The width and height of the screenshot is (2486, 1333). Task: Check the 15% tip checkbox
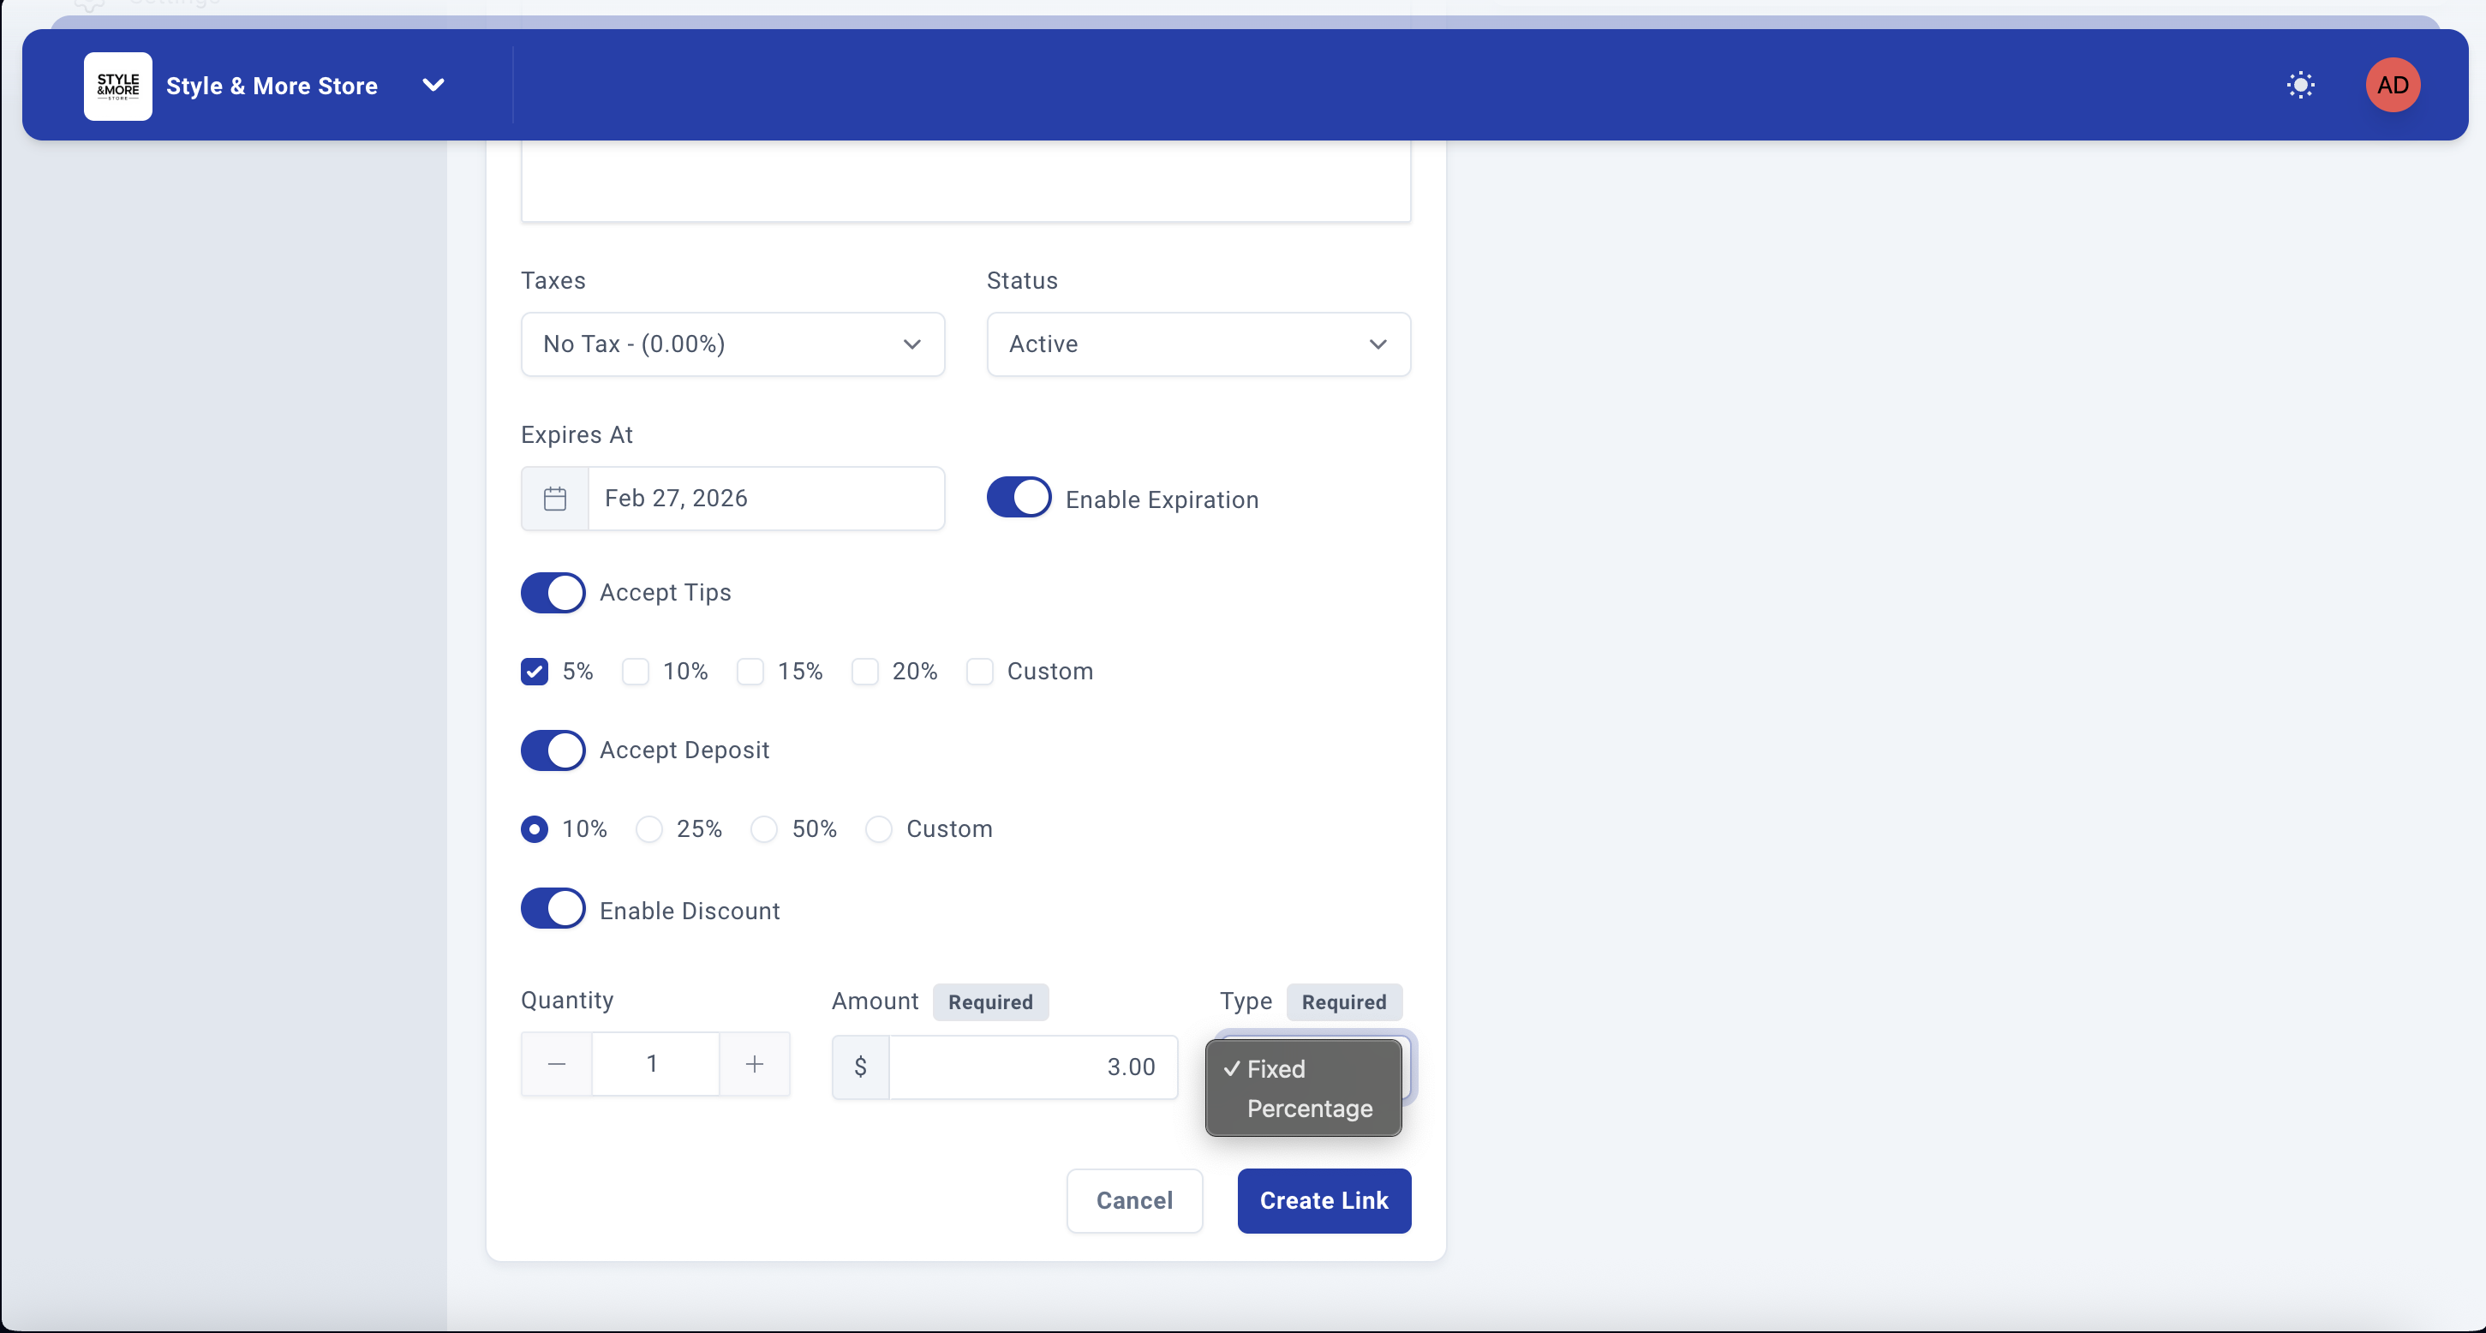[750, 672]
